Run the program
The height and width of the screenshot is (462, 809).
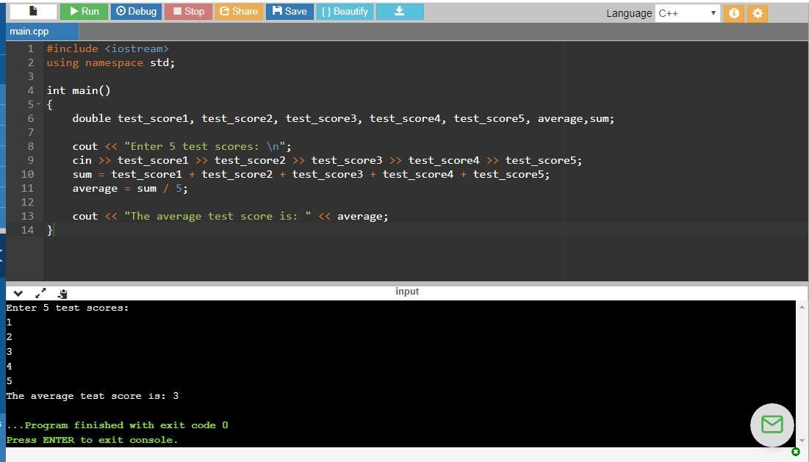[x=84, y=11]
